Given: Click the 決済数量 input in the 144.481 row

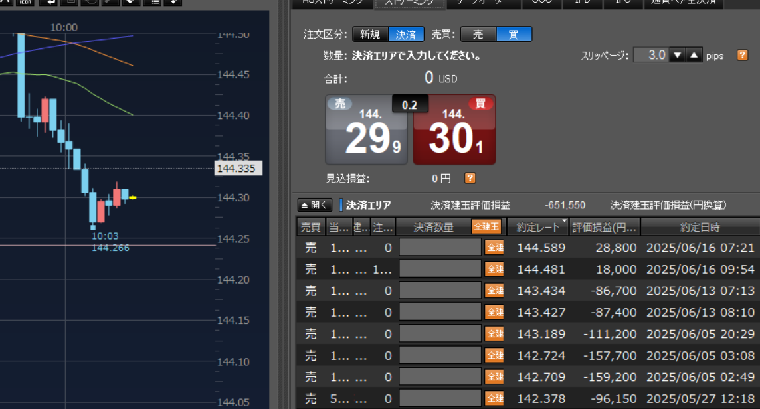Looking at the screenshot, I should pos(440,269).
